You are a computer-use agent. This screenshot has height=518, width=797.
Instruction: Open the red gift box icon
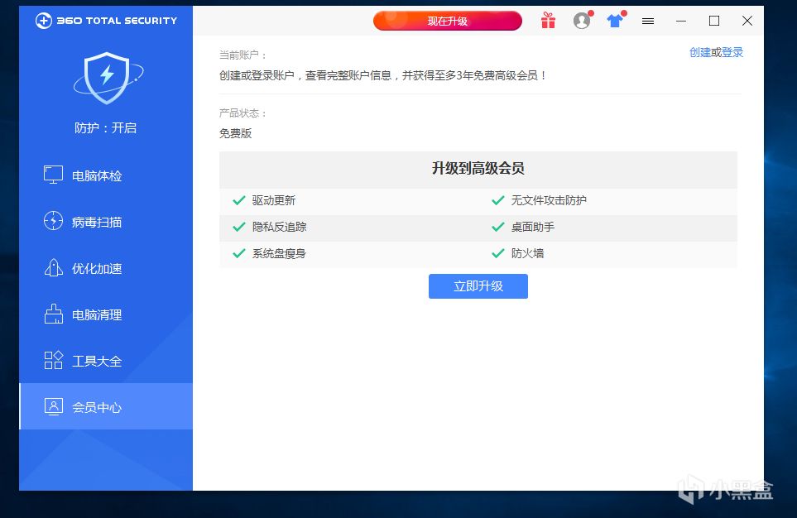[x=548, y=21]
